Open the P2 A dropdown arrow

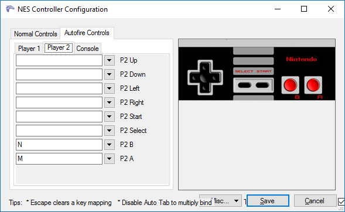click(x=110, y=159)
